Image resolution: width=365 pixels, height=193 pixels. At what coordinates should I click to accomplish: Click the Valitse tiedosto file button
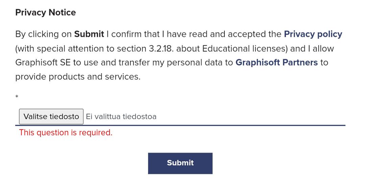(x=51, y=117)
